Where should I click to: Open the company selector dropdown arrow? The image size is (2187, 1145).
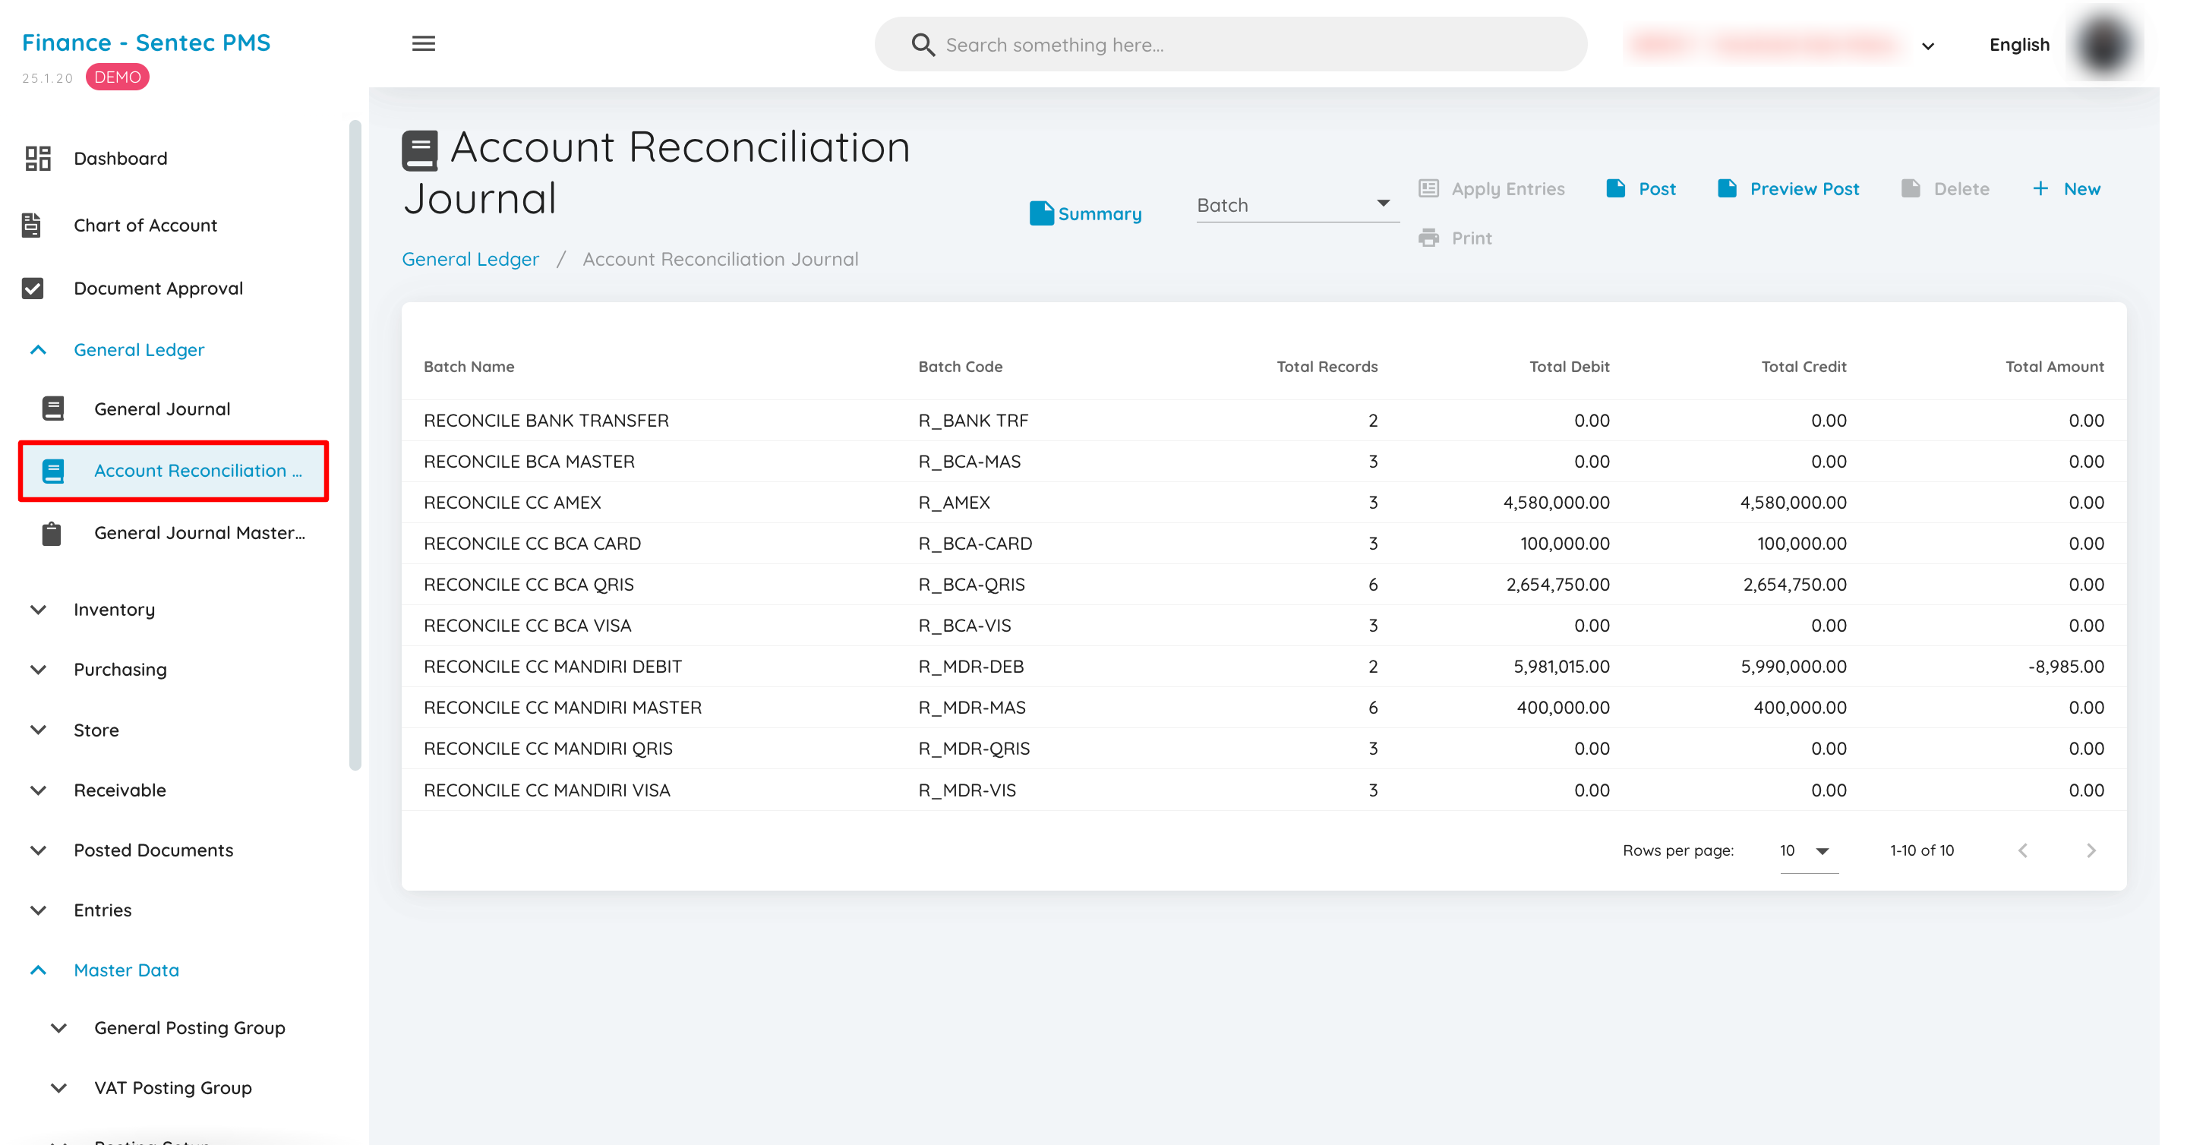point(1927,46)
